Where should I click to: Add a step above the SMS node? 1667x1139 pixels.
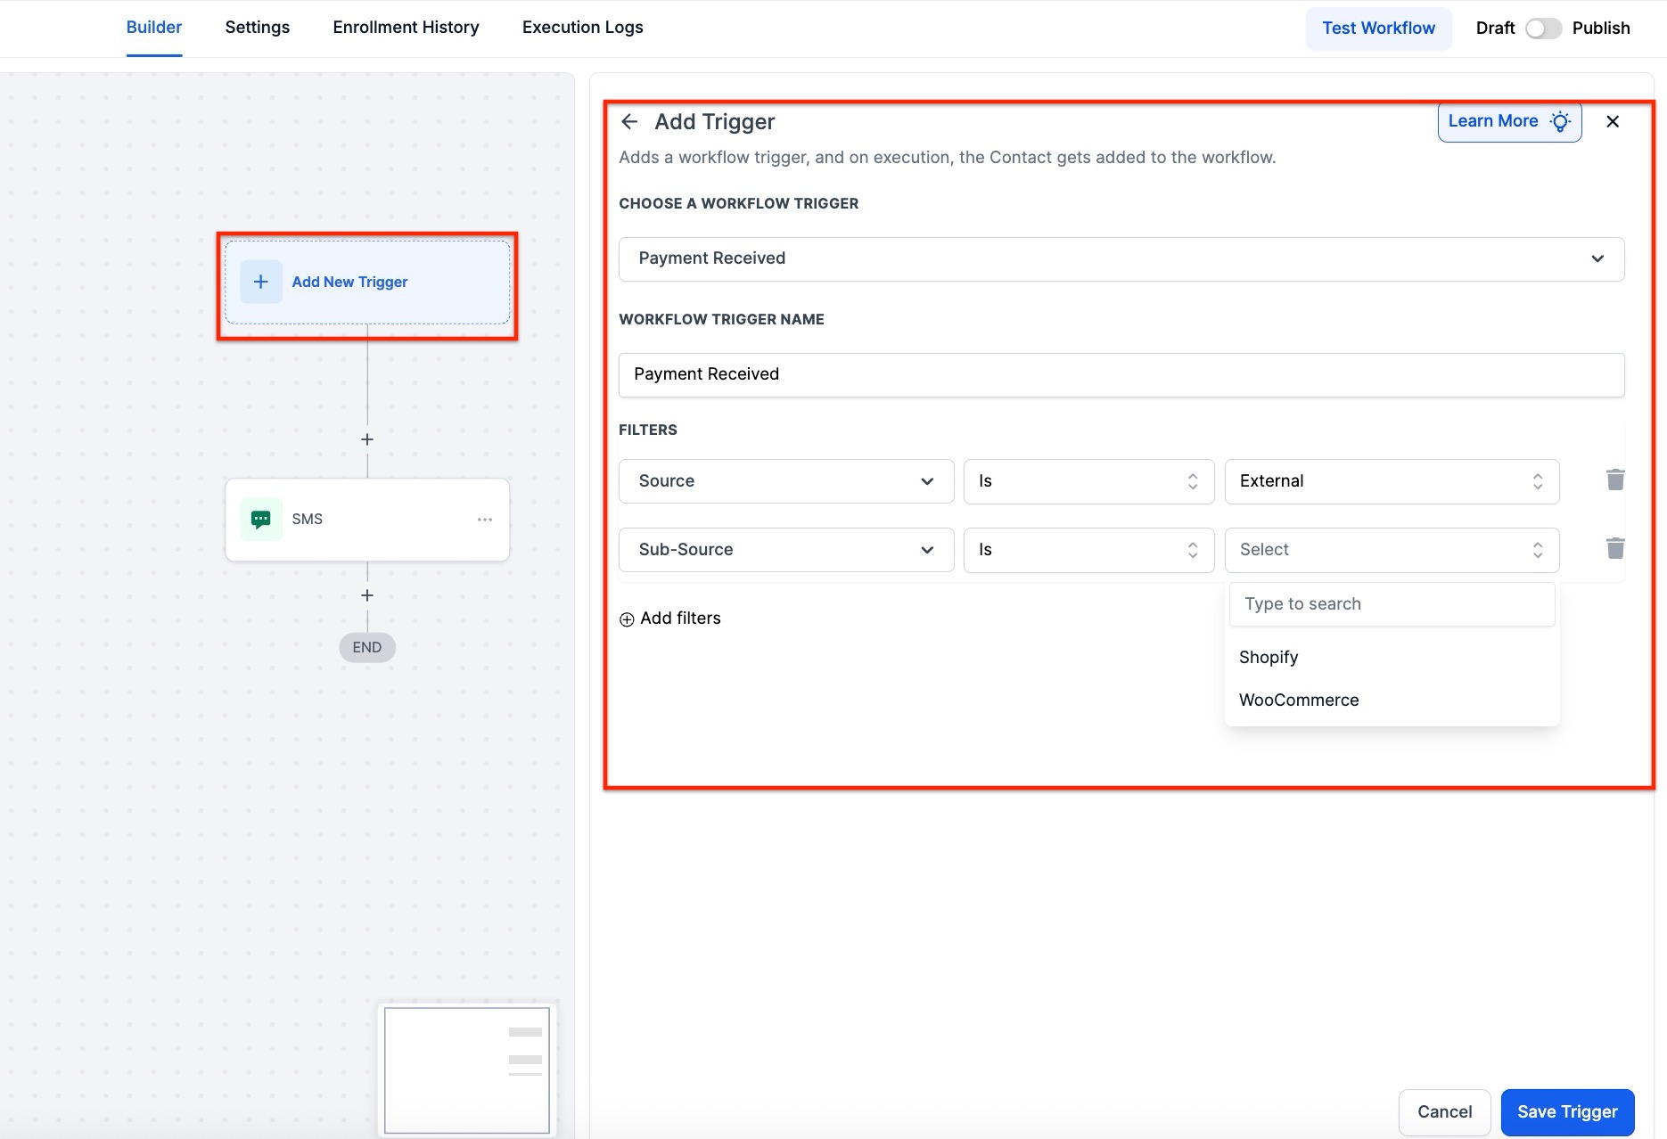[x=367, y=439]
